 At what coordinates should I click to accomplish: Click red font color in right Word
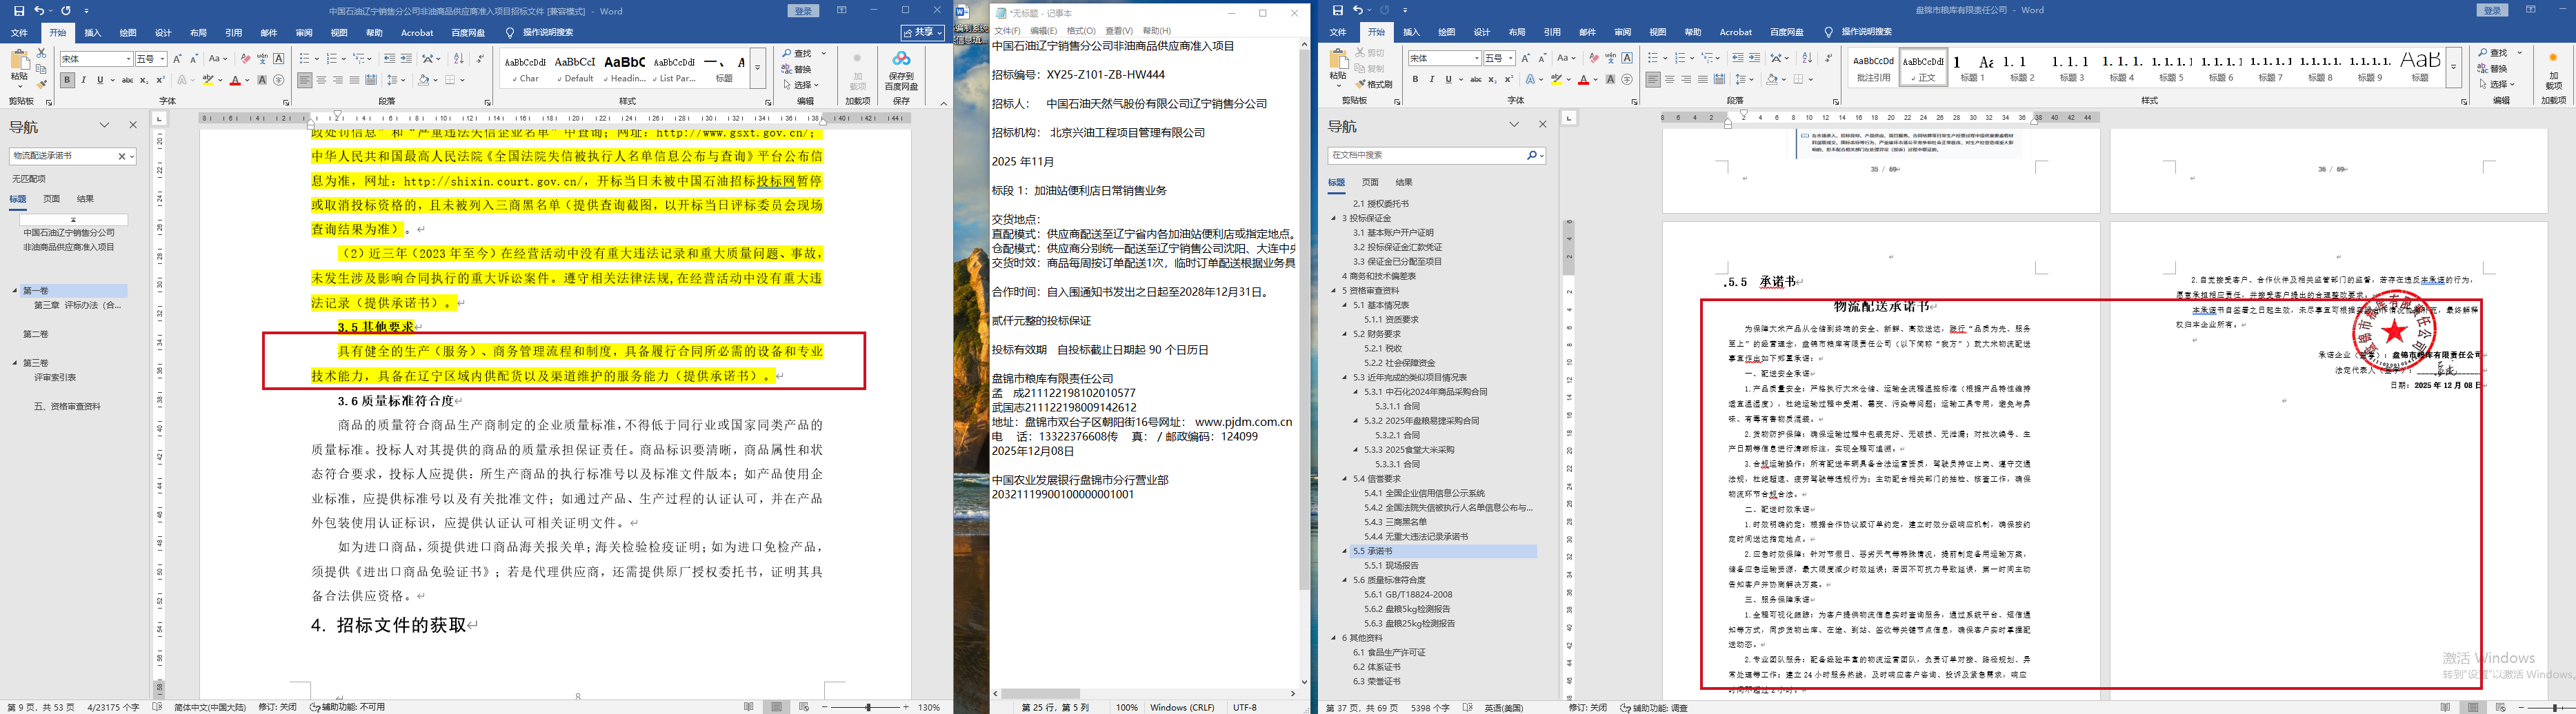[x=1583, y=80]
